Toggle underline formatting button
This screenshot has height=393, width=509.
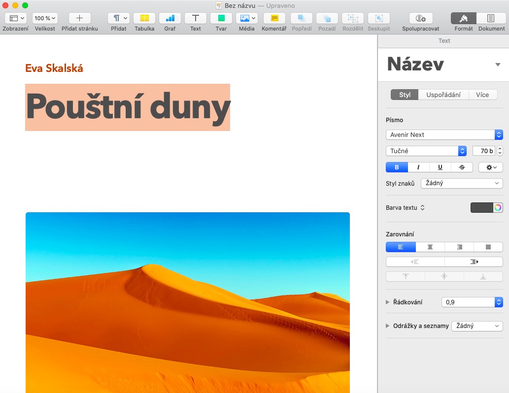click(x=440, y=167)
